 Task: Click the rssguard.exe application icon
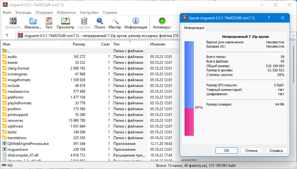(x=5, y=149)
